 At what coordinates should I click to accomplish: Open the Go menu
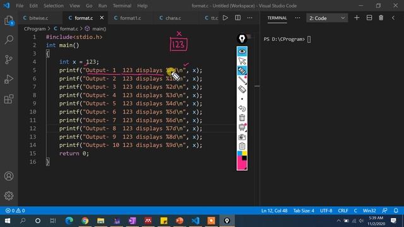pyautogui.click(x=89, y=6)
